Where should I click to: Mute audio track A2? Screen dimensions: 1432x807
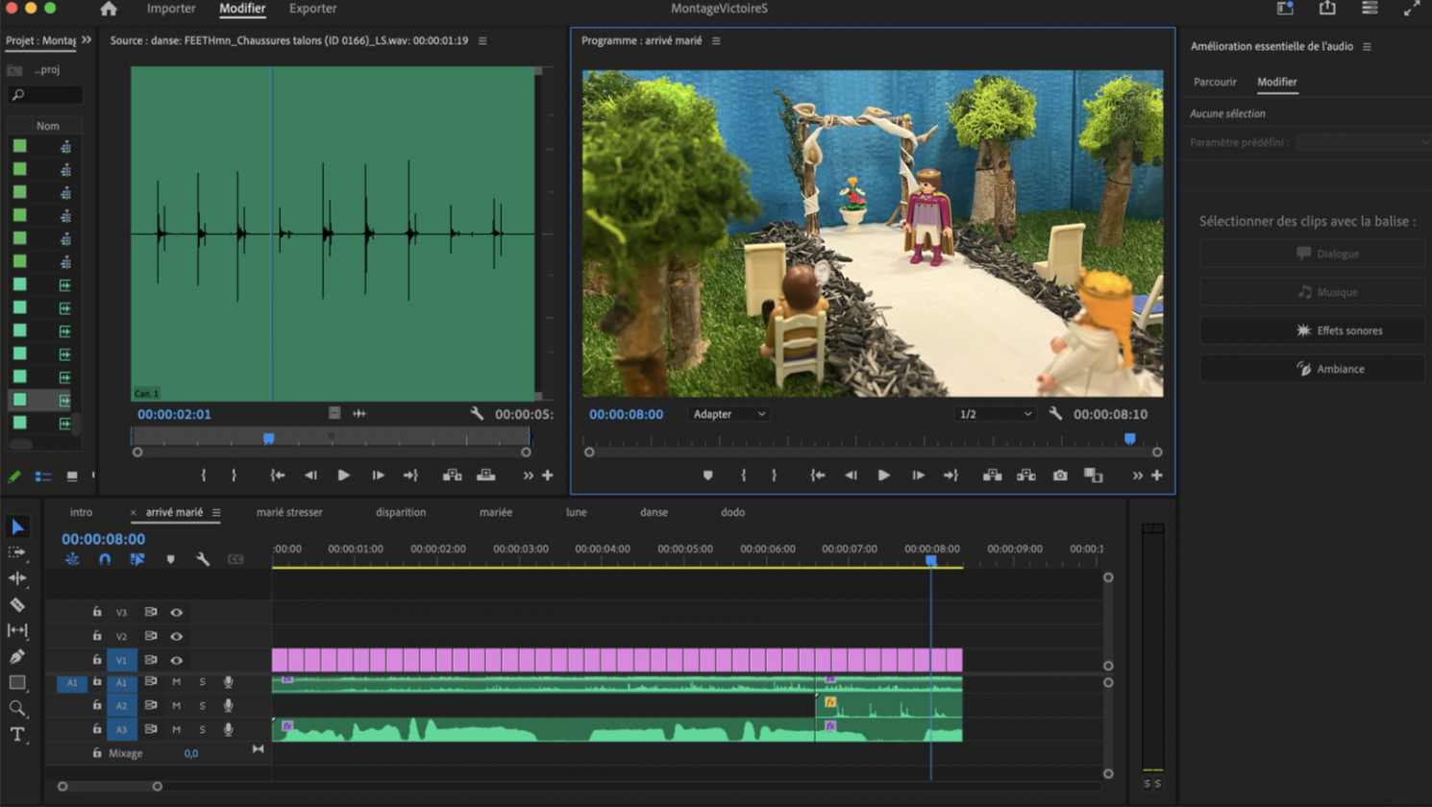pos(177,705)
